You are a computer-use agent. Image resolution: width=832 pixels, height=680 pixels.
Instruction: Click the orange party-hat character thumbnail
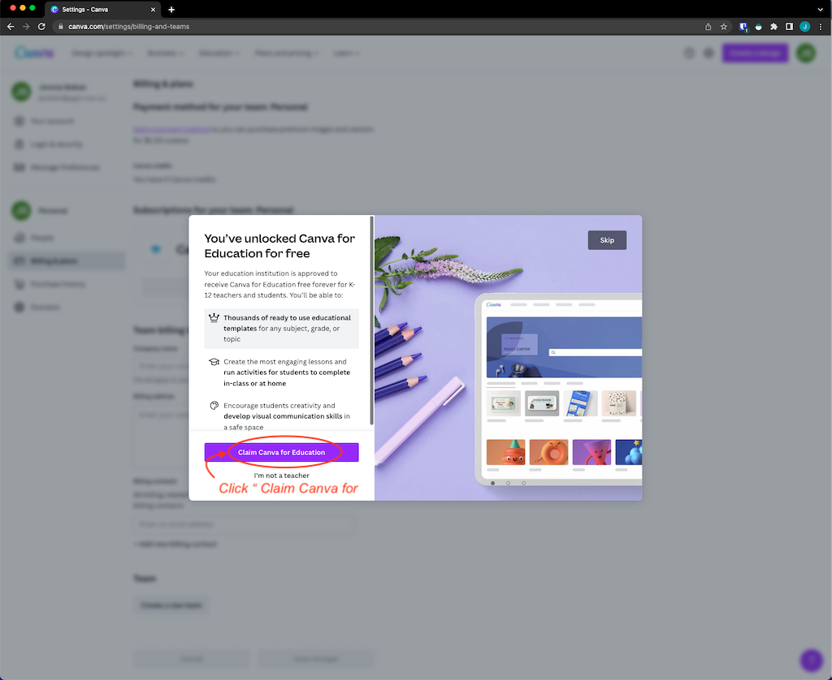pos(505,452)
